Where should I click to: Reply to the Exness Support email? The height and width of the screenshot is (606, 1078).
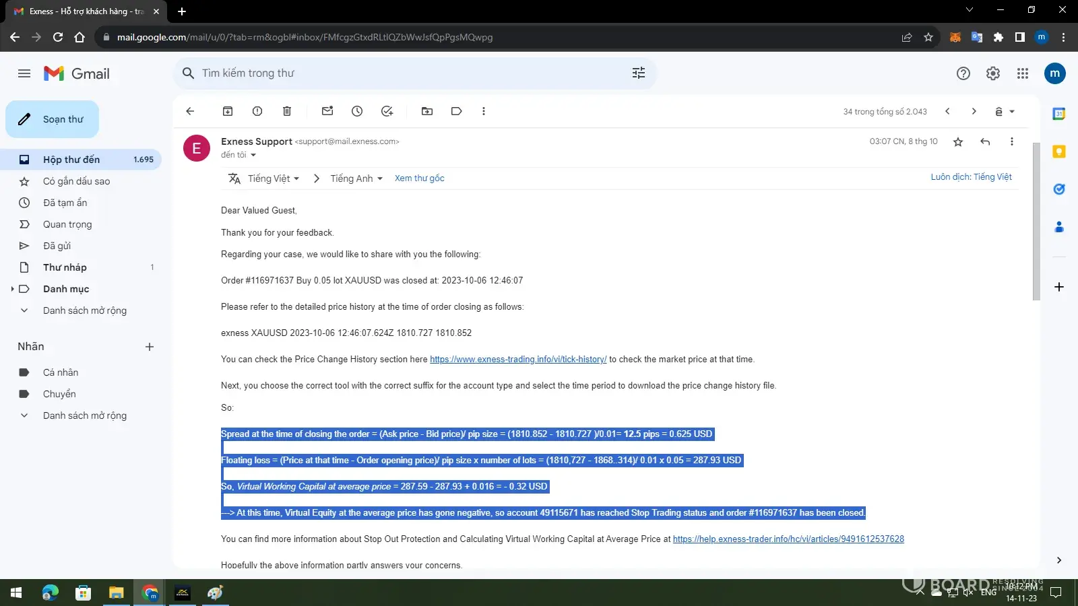click(985, 141)
